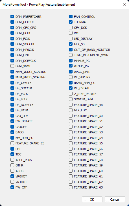This screenshot has height=206, width=129.
Task: Enable GFX_DCS checkbox
Action: tap(71, 28)
